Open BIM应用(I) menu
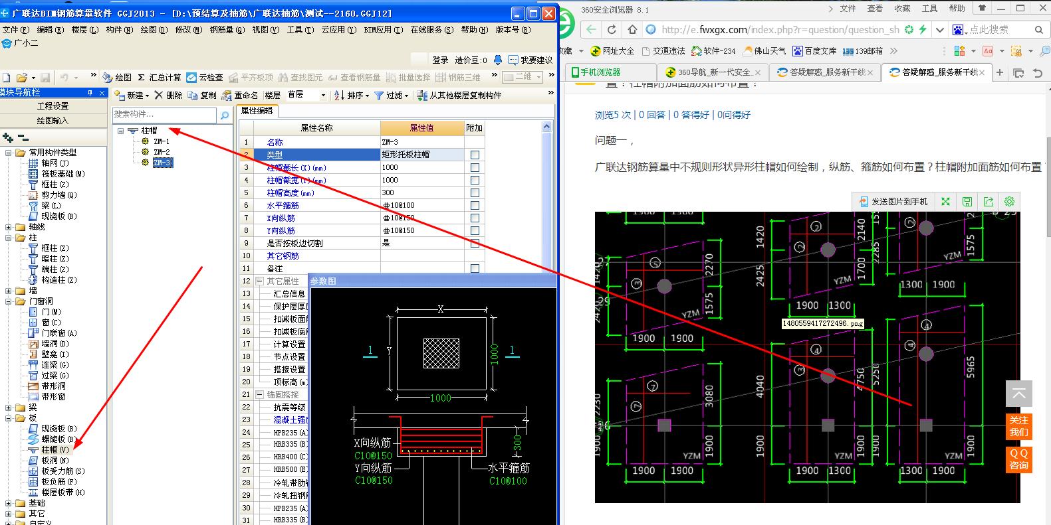The width and height of the screenshot is (1051, 525). click(x=383, y=30)
